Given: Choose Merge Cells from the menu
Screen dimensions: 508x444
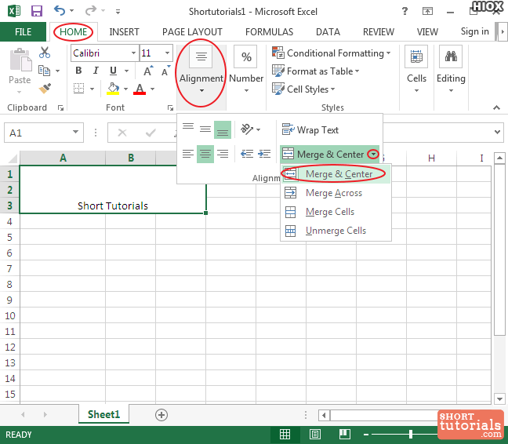Looking at the screenshot, I should (336, 212).
